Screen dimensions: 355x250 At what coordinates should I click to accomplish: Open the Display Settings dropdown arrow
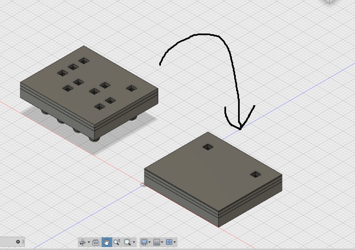(x=149, y=242)
